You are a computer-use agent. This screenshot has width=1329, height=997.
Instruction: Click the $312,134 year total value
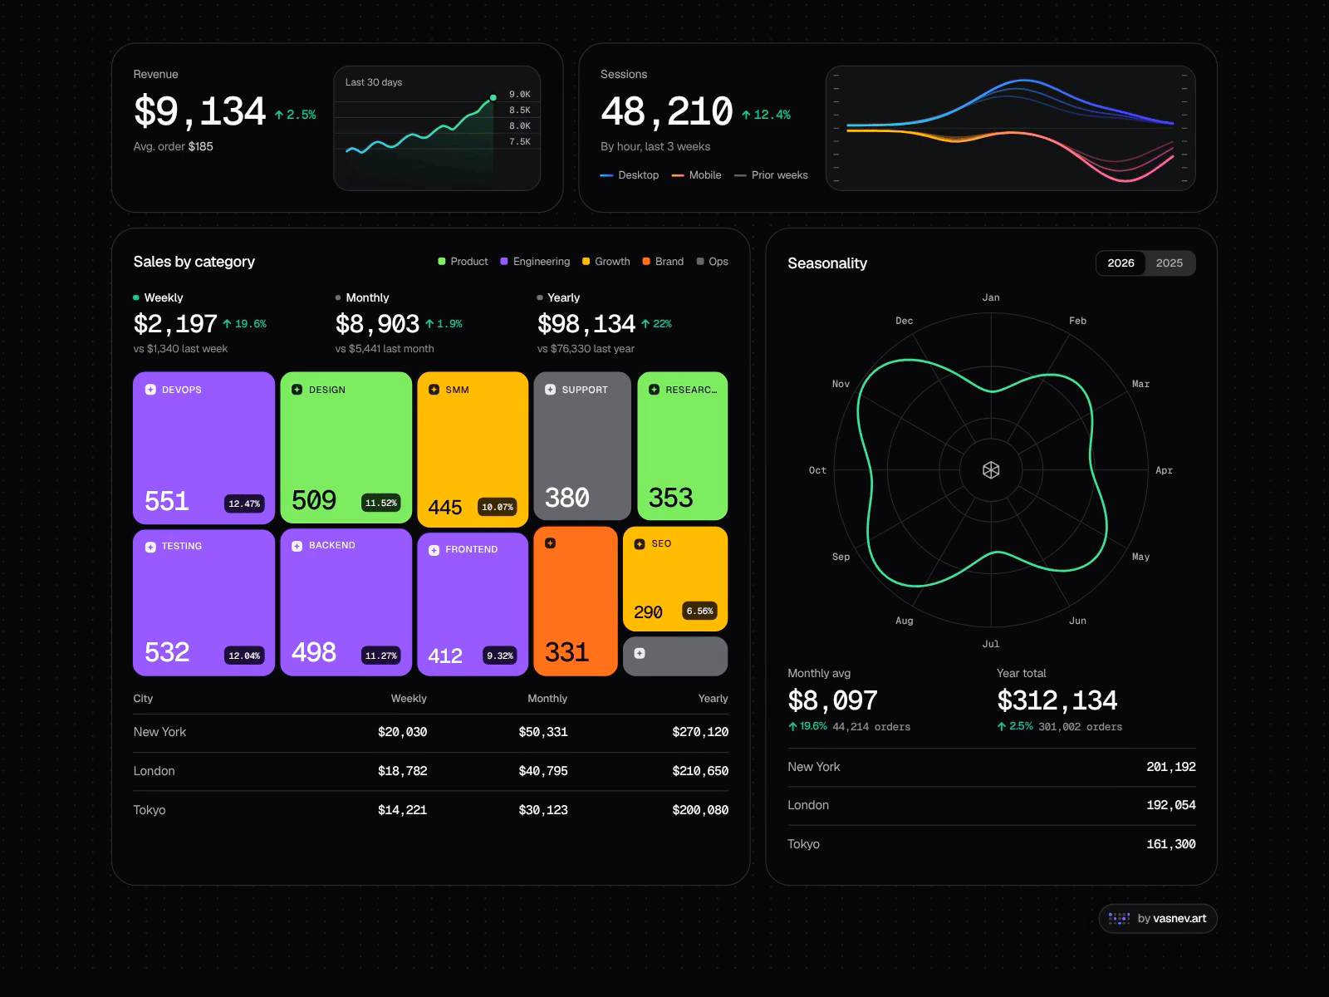click(1057, 700)
